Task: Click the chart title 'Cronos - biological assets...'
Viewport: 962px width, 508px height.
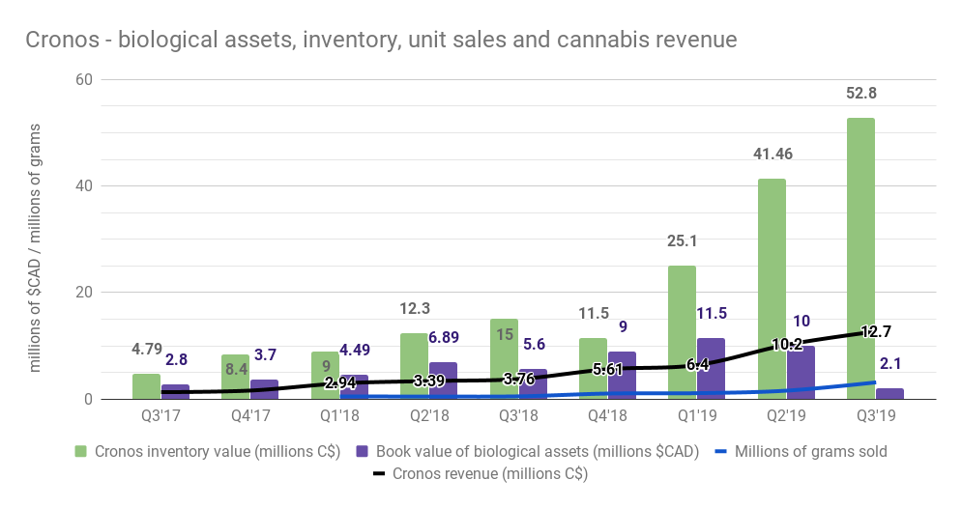Action: pos(381,40)
